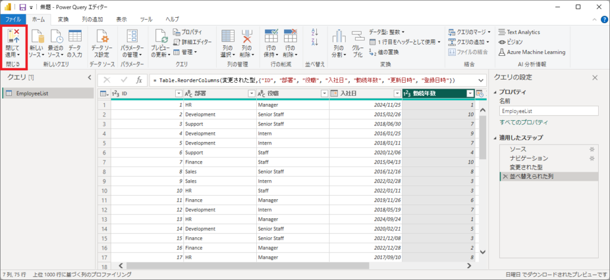Select the EmployeeList query
This screenshot has height=280, width=610.
tap(48, 93)
